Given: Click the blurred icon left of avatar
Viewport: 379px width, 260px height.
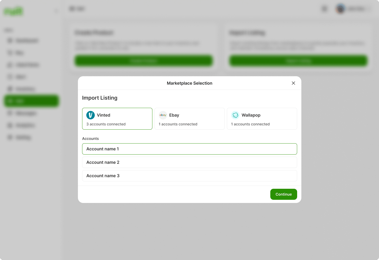Looking at the screenshot, I should coord(325,9).
